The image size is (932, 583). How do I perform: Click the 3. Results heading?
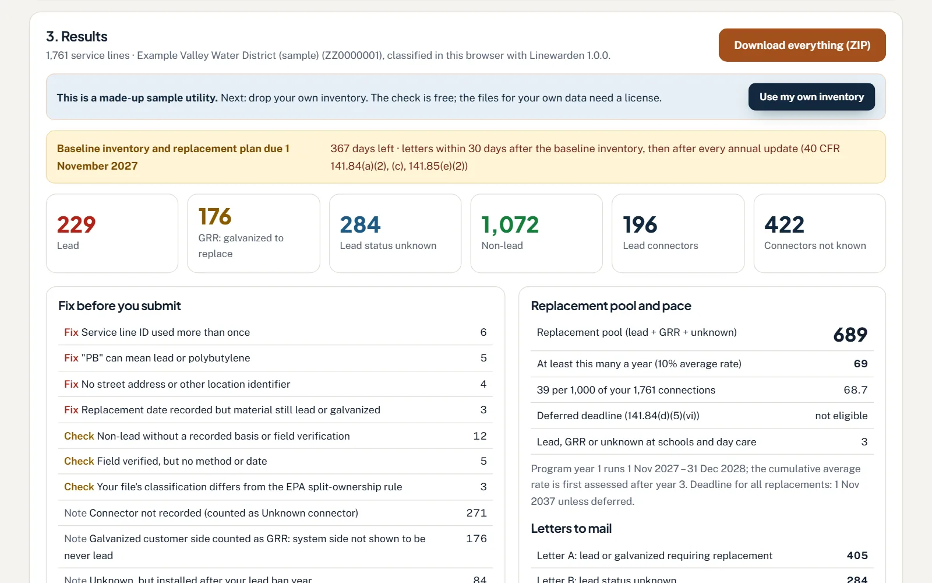(77, 37)
